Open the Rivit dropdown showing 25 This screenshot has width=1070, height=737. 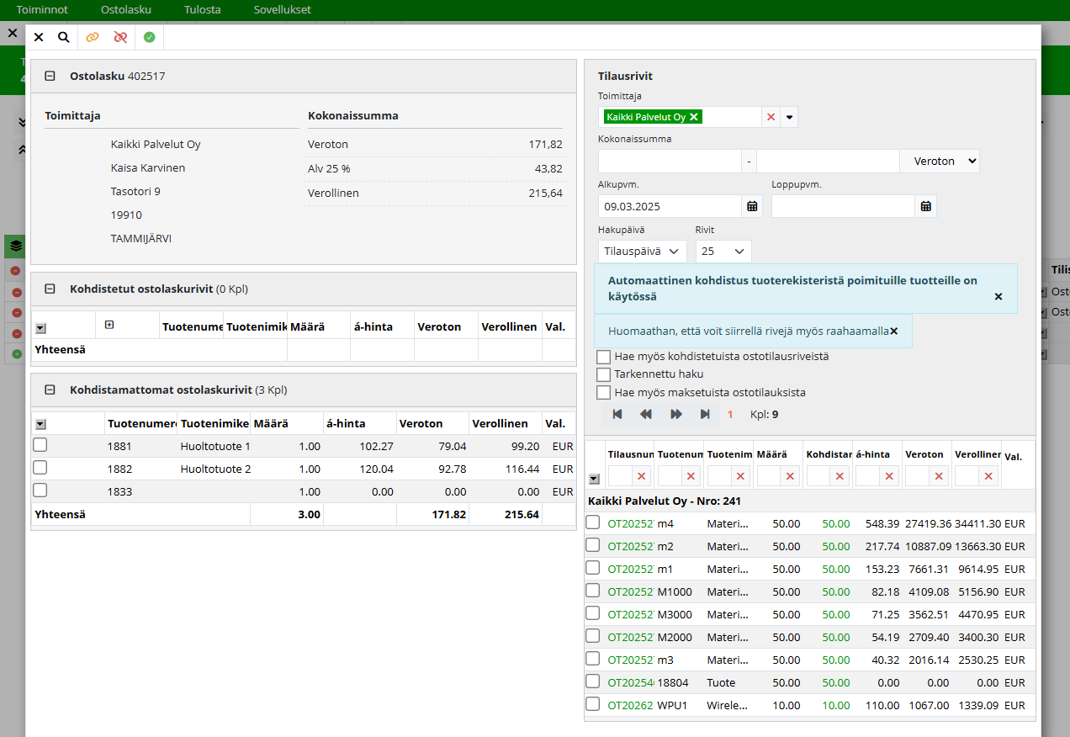click(723, 252)
